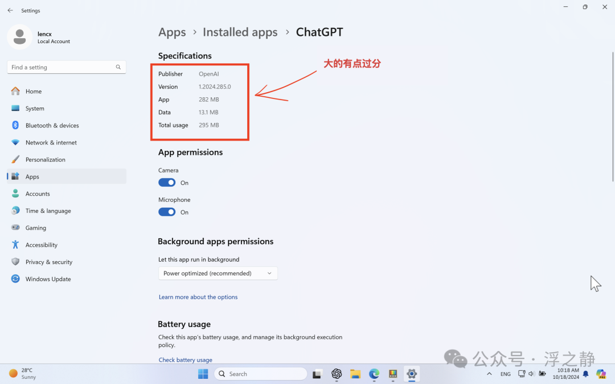
Task: Show hidden icons in system tray
Action: click(489, 374)
